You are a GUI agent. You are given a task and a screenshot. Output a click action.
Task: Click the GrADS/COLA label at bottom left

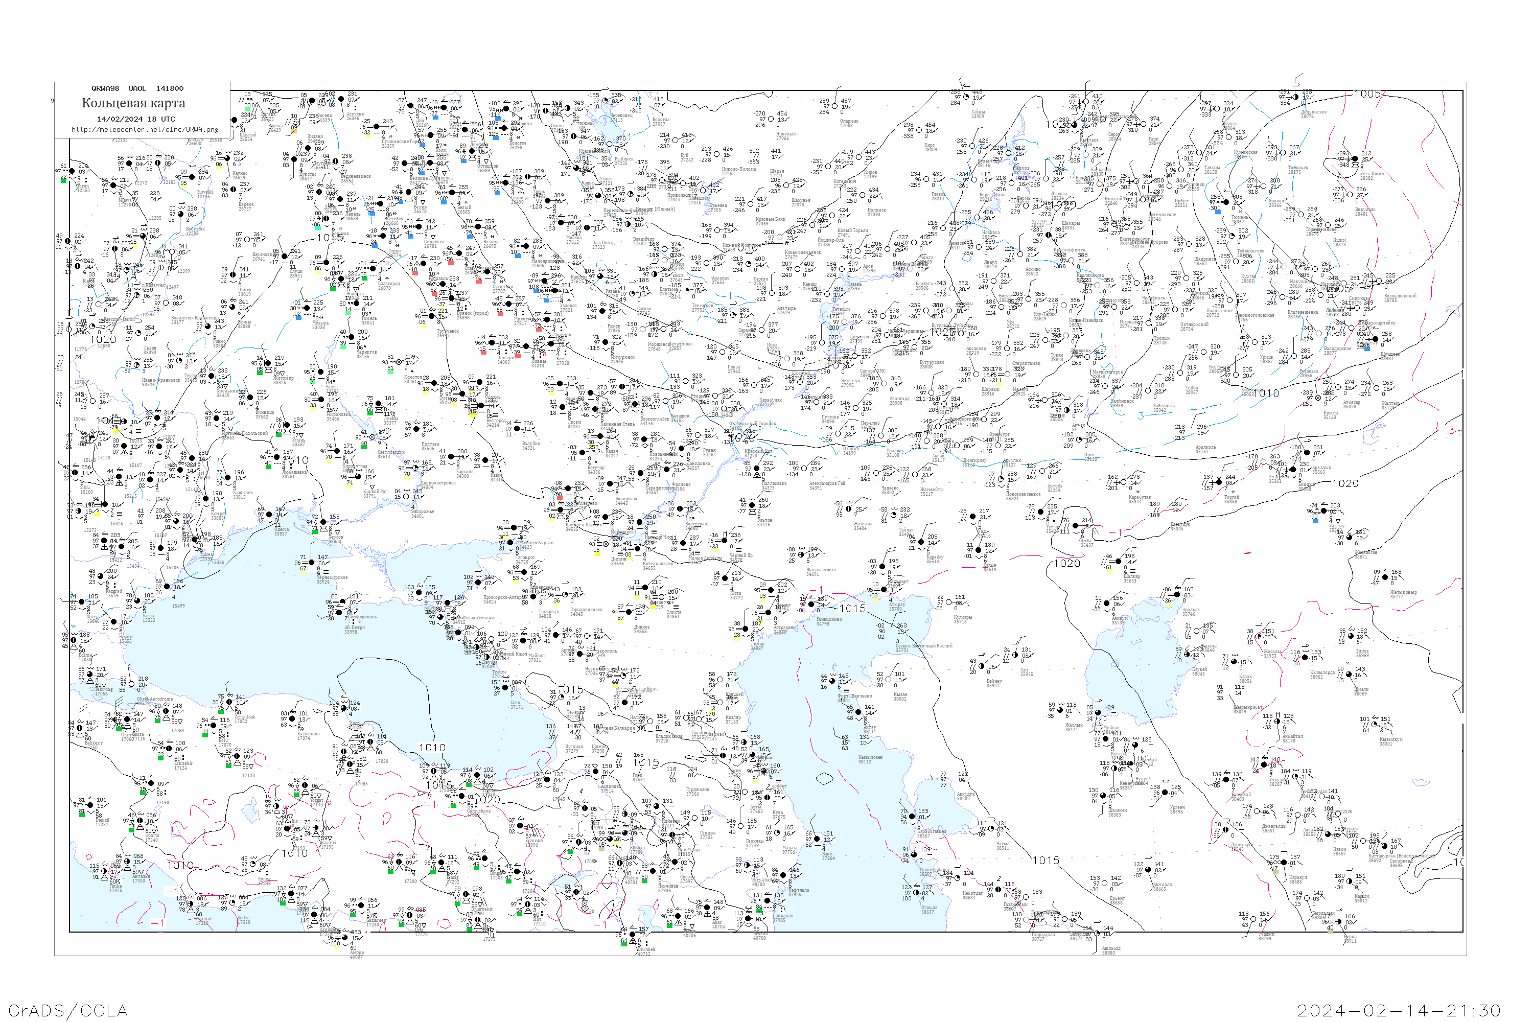(x=68, y=1010)
